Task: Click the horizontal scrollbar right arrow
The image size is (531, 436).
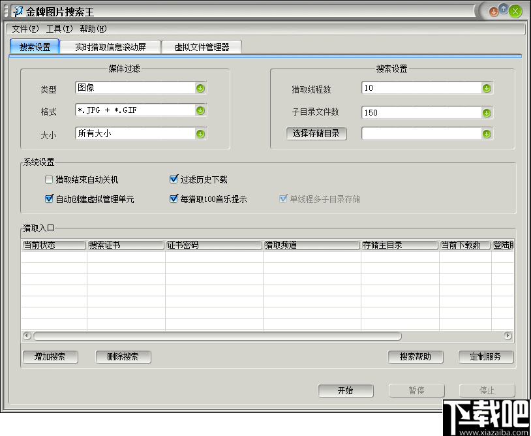Action: coord(508,336)
